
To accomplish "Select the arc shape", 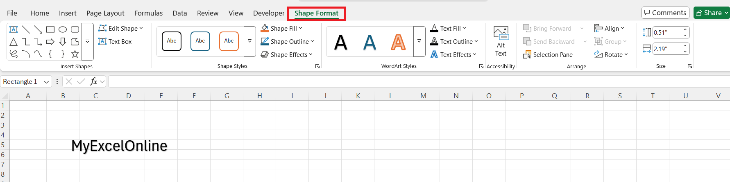I will (x=26, y=54).
